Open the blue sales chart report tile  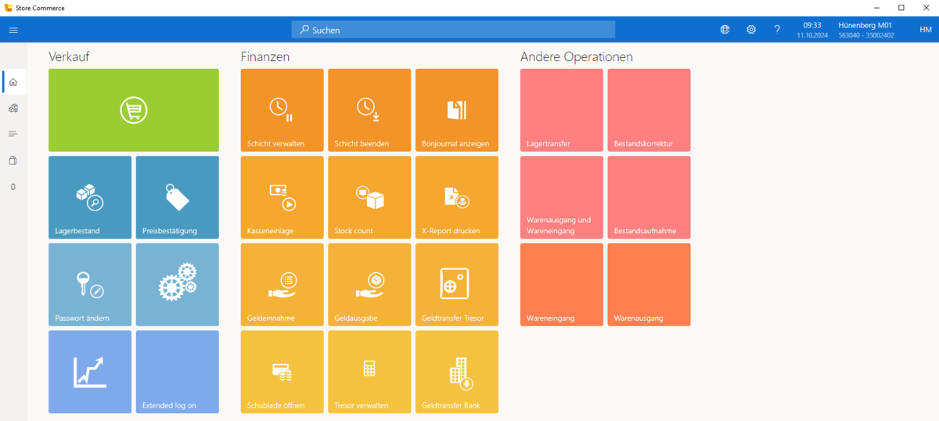click(x=90, y=372)
